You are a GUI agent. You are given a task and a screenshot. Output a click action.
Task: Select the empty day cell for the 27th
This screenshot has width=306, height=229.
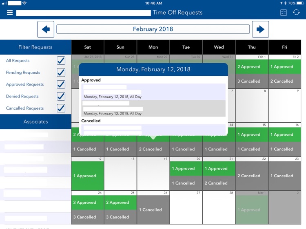coord(186,207)
